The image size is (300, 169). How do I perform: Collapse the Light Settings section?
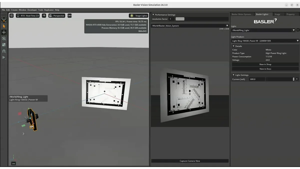coord(233,75)
